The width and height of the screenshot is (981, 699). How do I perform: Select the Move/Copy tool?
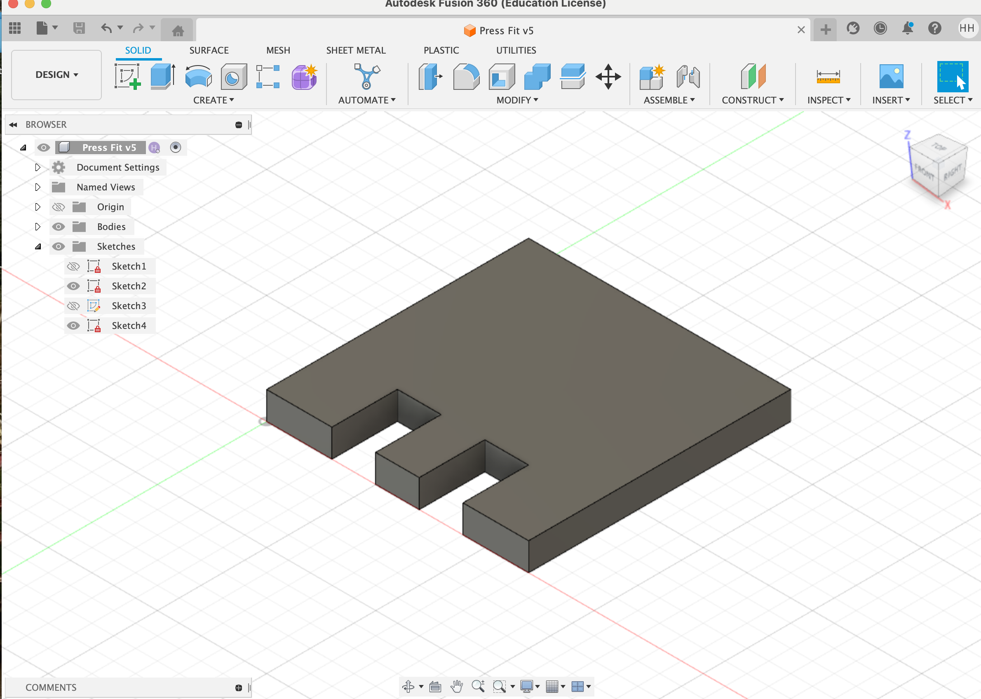pos(608,77)
